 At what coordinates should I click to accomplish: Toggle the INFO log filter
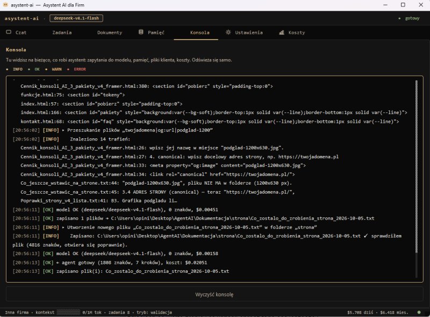click(x=15, y=69)
